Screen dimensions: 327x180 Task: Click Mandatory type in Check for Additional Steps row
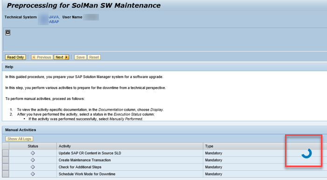point(214,167)
